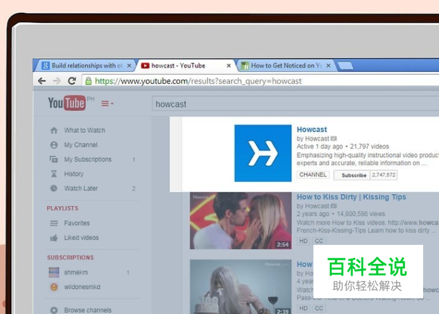
Task: Click the YouTube search box containing howcast
Action: [x=296, y=104]
